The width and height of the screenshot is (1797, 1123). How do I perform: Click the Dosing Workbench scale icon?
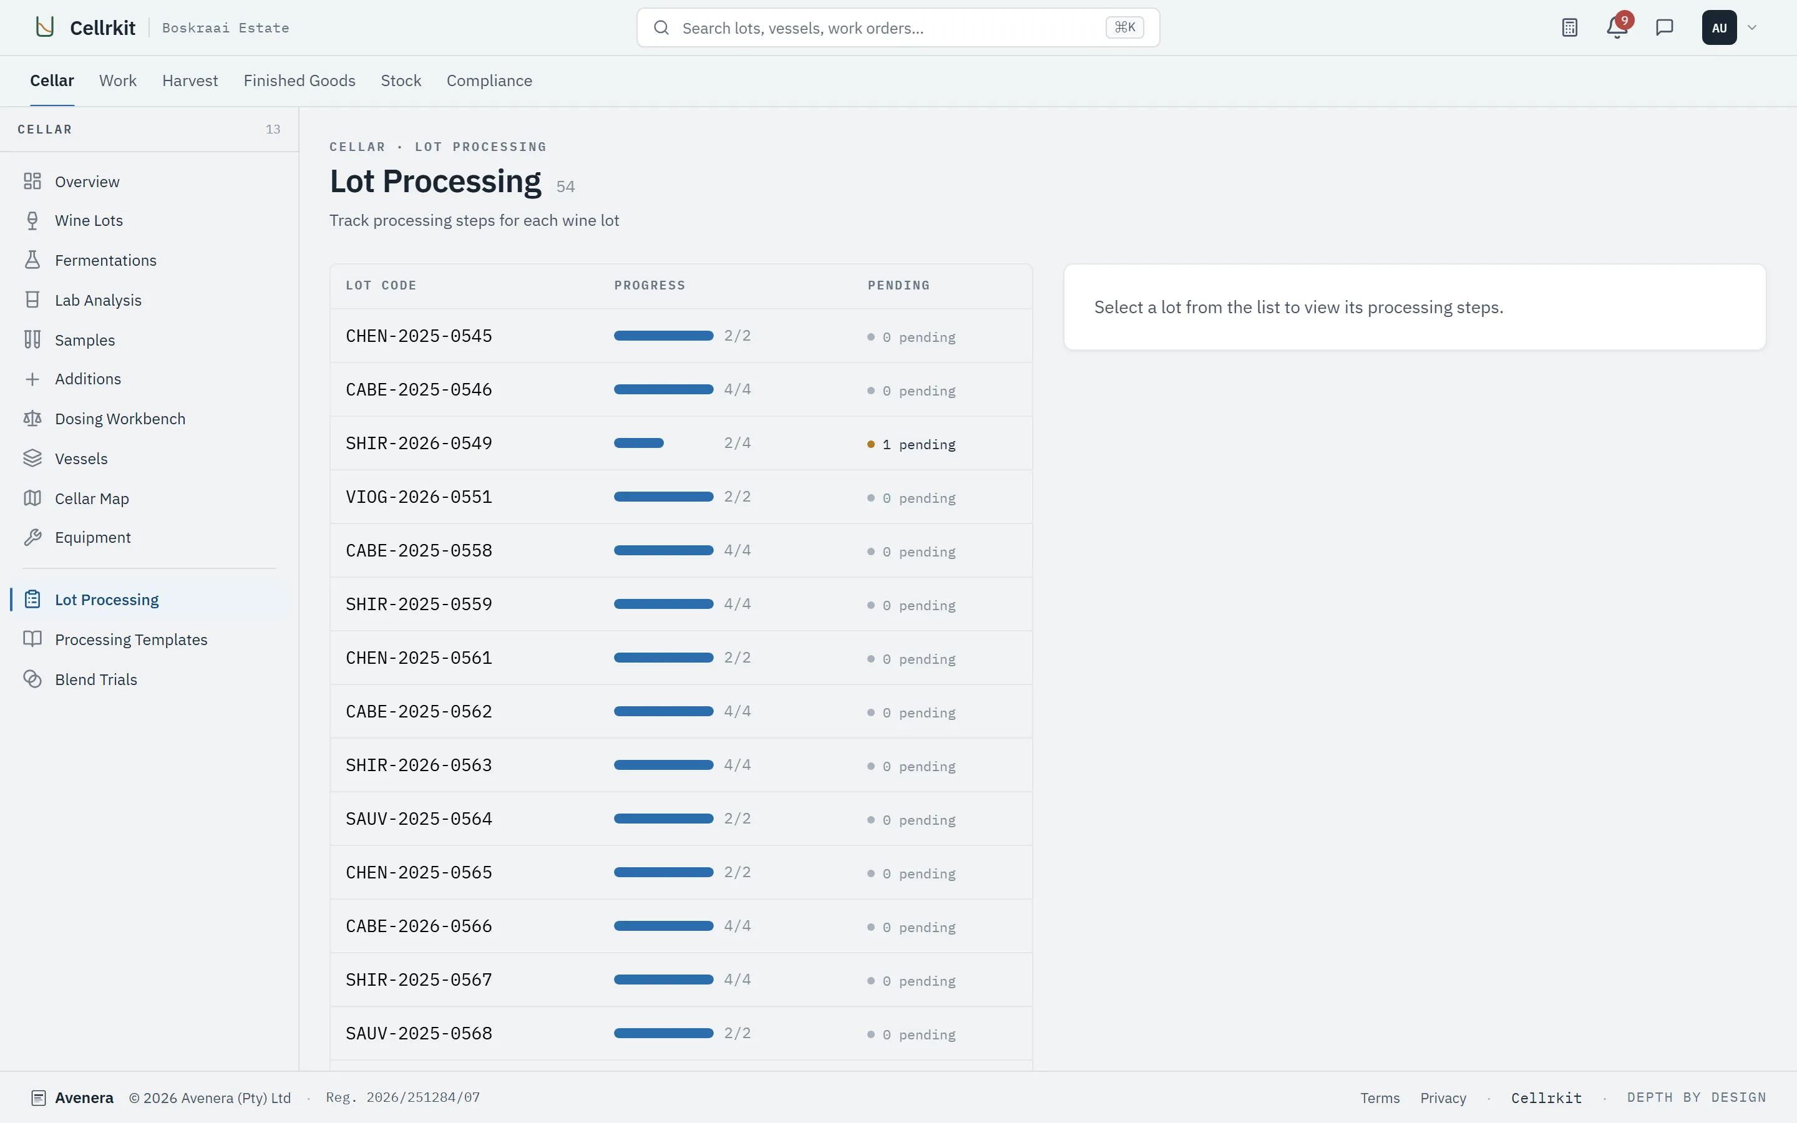click(x=32, y=419)
